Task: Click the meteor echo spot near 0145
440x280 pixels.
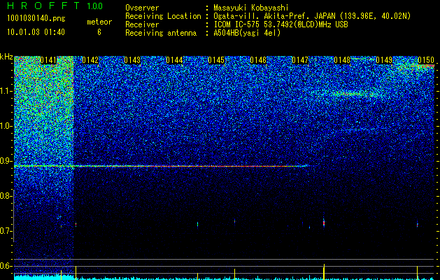Action: (234, 221)
